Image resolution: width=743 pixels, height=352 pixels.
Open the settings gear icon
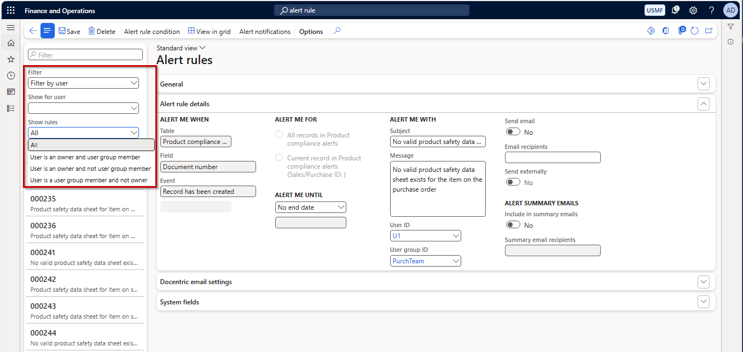coord(693,10)
